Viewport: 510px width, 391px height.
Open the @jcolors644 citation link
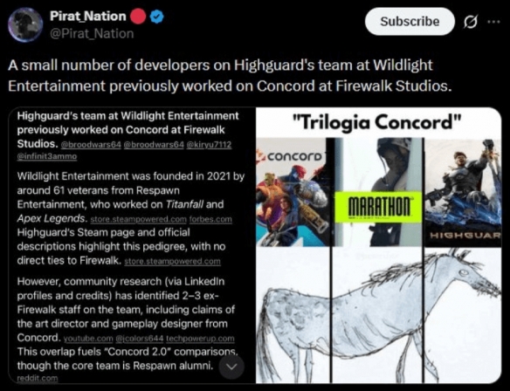click(140, 339)
